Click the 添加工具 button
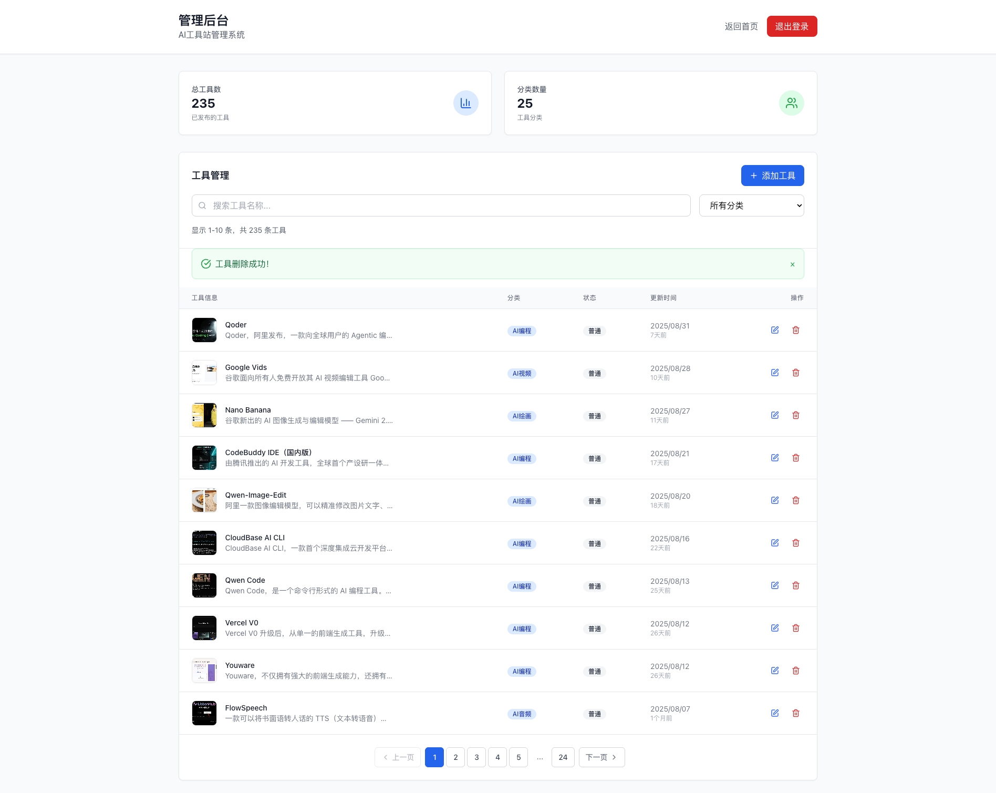996x793 pixels. [773, 176]
